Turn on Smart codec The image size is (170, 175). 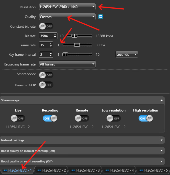46,75
